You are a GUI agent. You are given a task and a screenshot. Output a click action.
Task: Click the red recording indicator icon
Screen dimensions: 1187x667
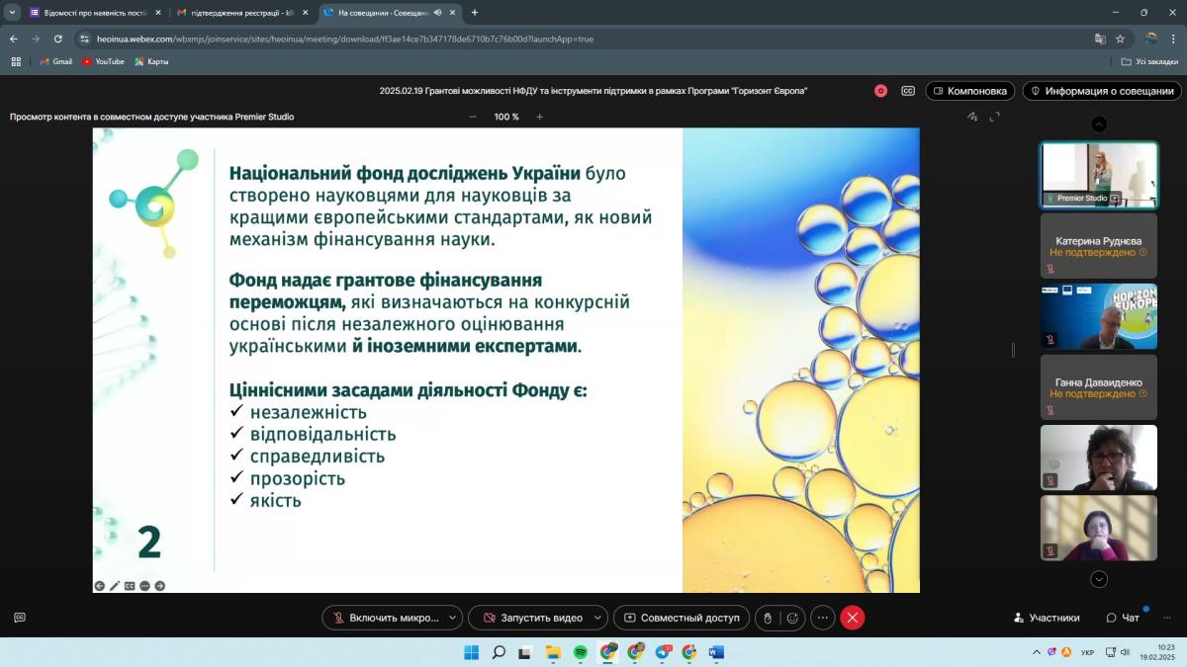(x=880, y=91)
